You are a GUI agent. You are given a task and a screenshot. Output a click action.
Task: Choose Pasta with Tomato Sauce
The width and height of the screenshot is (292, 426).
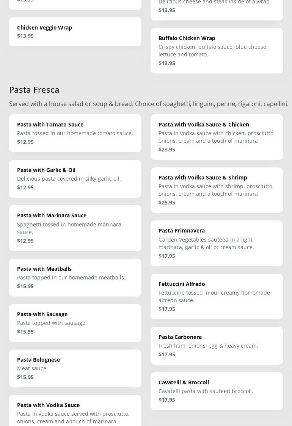click(x=75, y=133)
